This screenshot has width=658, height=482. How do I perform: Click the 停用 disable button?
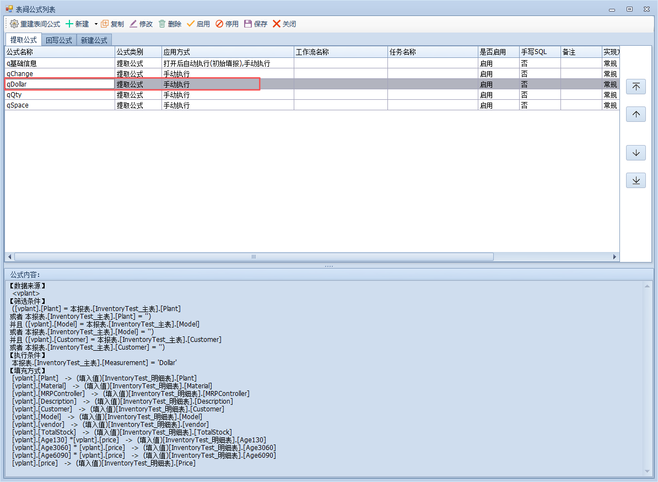click(x=227, y=24)
